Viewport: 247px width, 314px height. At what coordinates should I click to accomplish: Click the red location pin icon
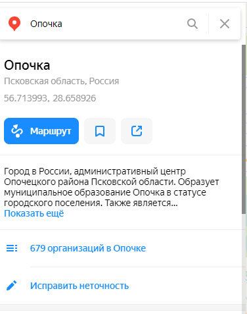pyautogui.click(x=14, y=24)
